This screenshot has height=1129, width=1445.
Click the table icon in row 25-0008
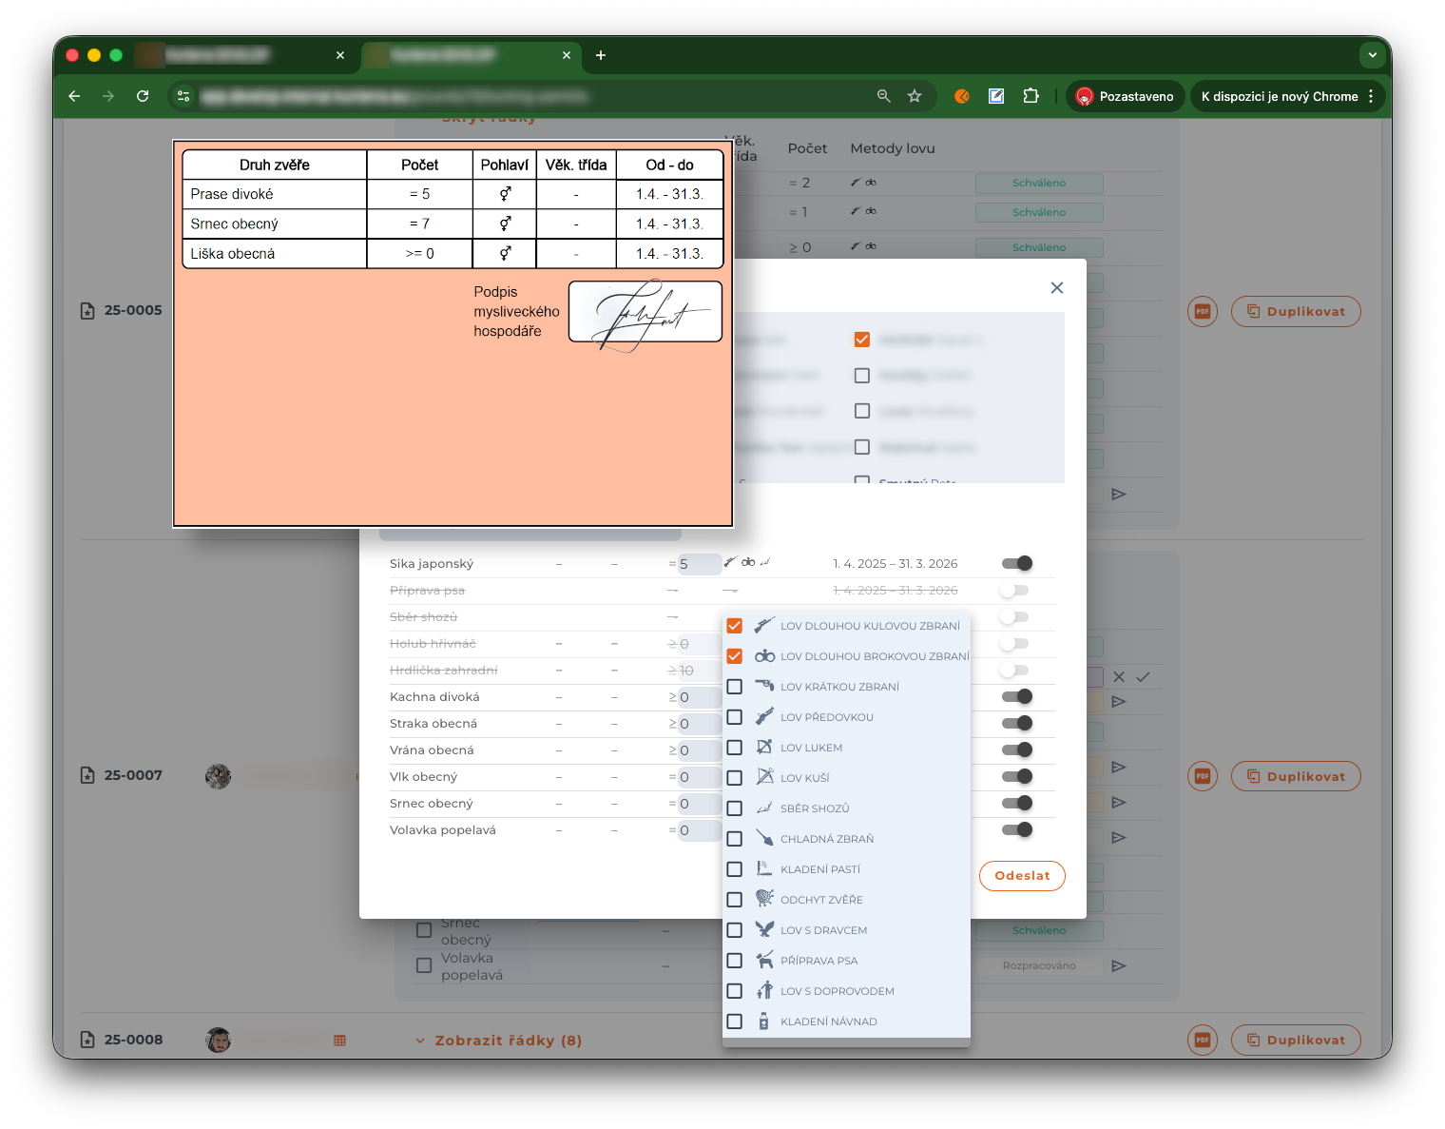point(339,1041)
